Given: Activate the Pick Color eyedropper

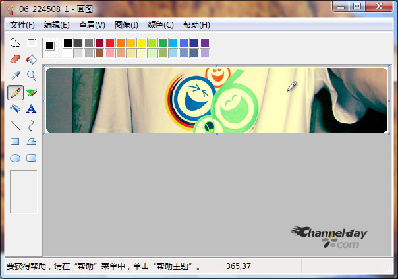Looking at the screenshot, I should click(15, 76).
